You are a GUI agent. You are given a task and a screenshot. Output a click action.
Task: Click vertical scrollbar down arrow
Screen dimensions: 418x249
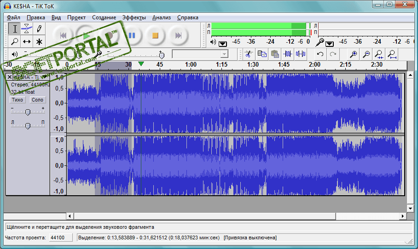coord(410,208)
